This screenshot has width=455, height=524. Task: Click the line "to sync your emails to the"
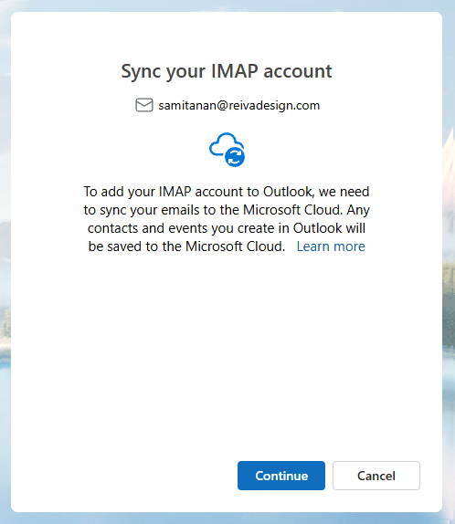pos(227,210)
